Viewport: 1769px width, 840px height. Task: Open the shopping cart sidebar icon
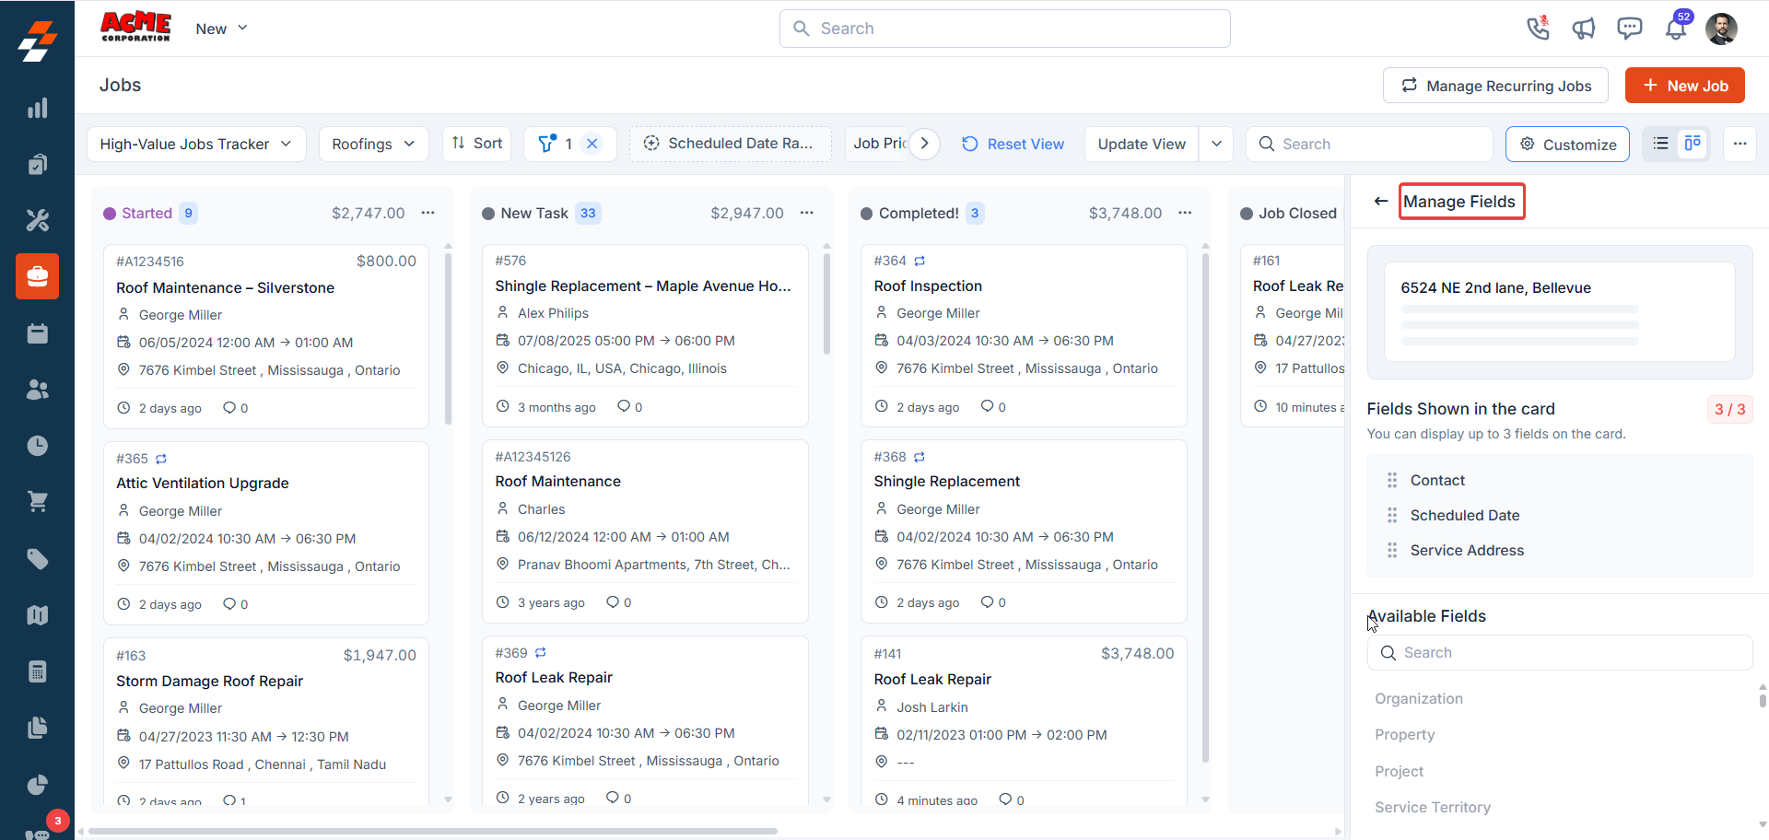tap(37, 502)
